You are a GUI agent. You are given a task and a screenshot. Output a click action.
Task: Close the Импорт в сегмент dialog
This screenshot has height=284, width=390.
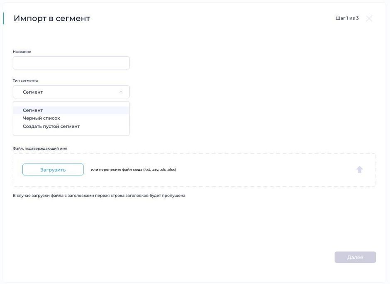tap(369, 18)
